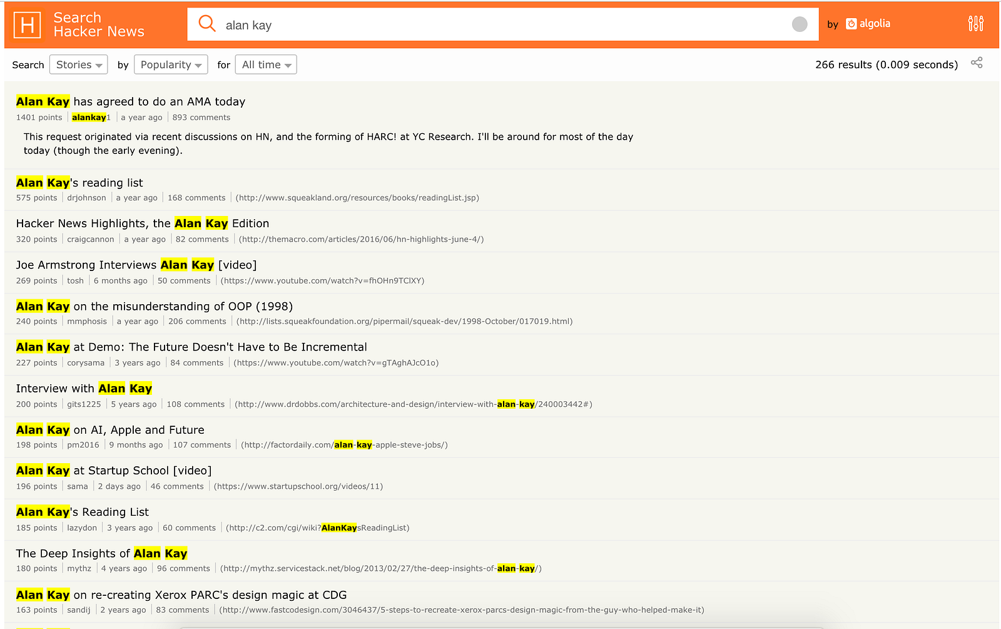Image resolution: width=1001 pixels, height=629 pixels.
Task: Open "Alan Kay's Reading List" posted by lazydon
Action: click(83, 512)
